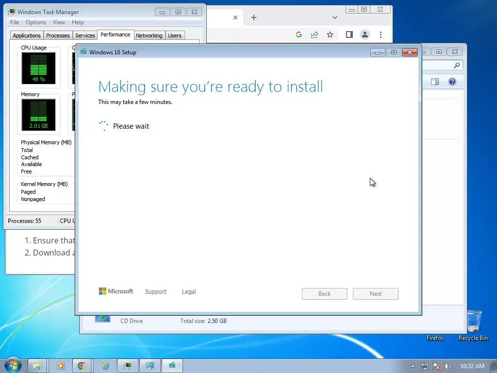Screen dimensions: 497x373
Task: Open the Options menu in Task Manager
Action: click(36, 22)
